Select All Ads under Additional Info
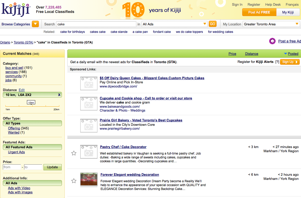 click(32, 183)
